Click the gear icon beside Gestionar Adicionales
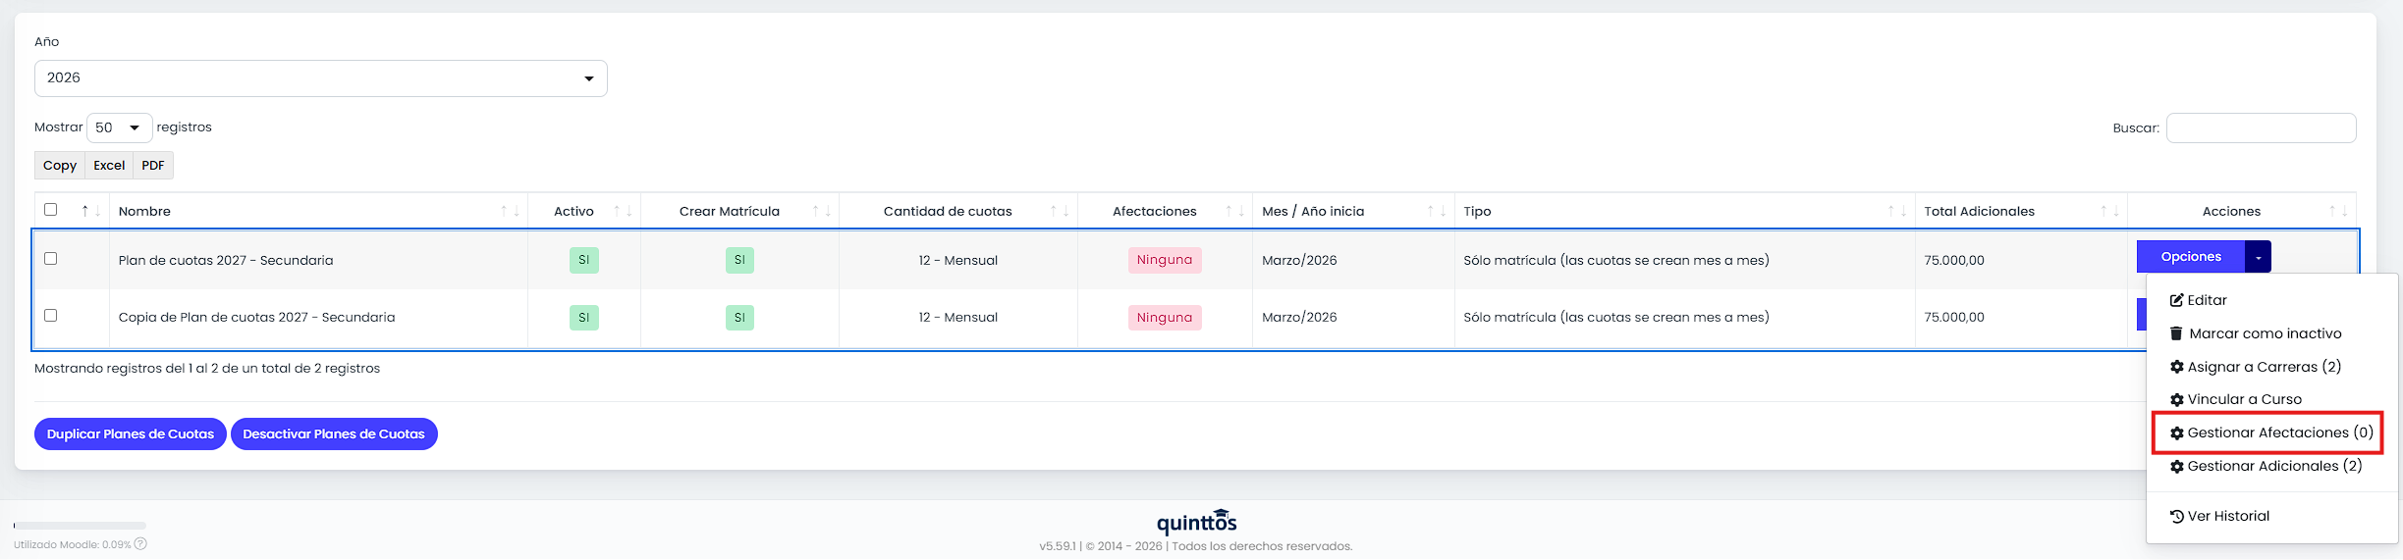Viewport: 2403px width, 560px height. tap(2176, 467)
